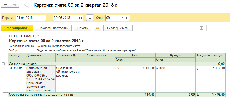Click debit account cell 09
230x107 pixels.
[117, 68]
